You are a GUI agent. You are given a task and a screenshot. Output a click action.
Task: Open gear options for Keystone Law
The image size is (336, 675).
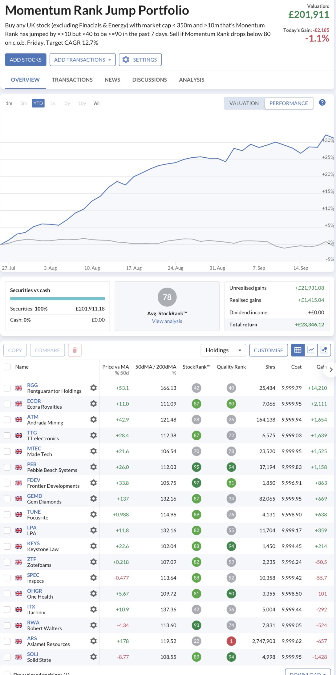94,546
